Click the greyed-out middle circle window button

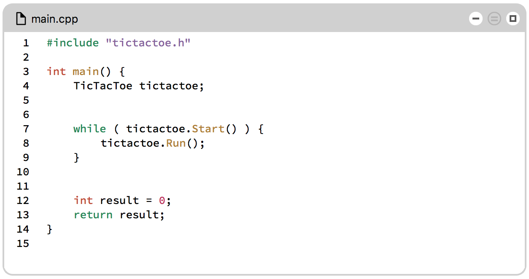coord(494,19)
